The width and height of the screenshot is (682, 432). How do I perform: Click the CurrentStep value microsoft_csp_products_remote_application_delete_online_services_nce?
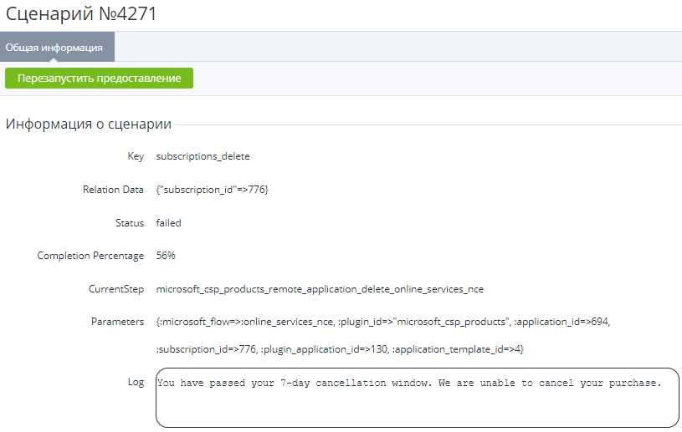click(x=320, y=289)
